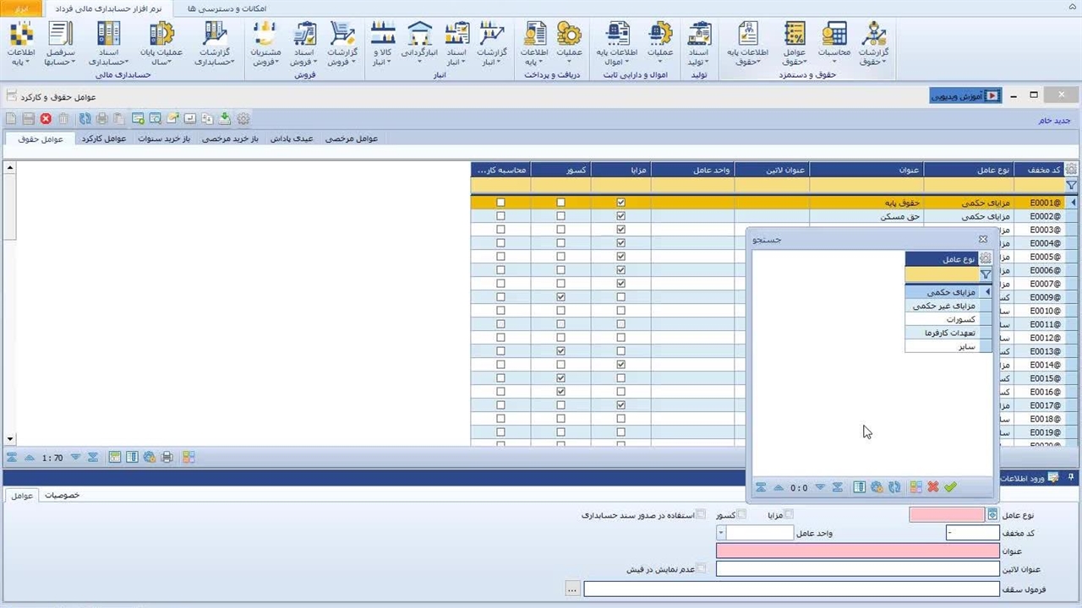Click the printer icon in the grid footer
Image resolution: width=1082 pixels, height=608 pixels.
pyautogui.click(x=167, y=457)
